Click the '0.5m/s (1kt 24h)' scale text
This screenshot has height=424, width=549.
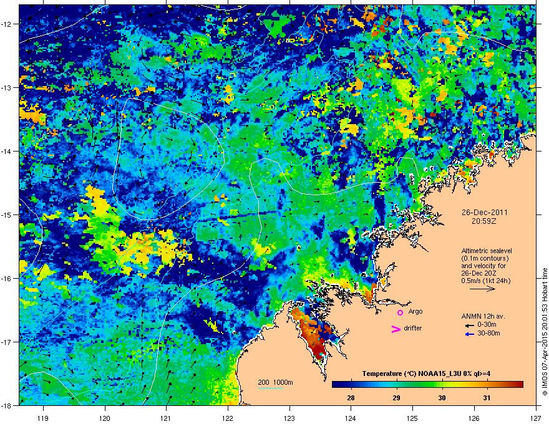click(485, 281)
